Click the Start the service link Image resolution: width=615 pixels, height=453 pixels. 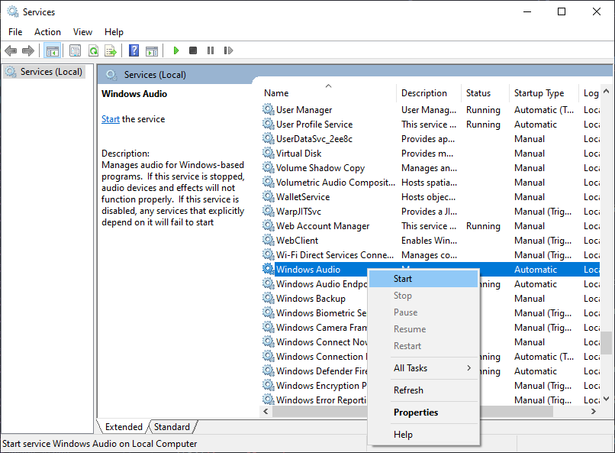coord(111,119)
